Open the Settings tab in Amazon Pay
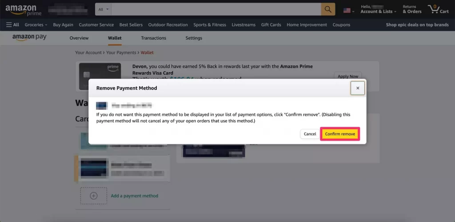This screenshot has height=222, width=455. (x=194, y=38)
